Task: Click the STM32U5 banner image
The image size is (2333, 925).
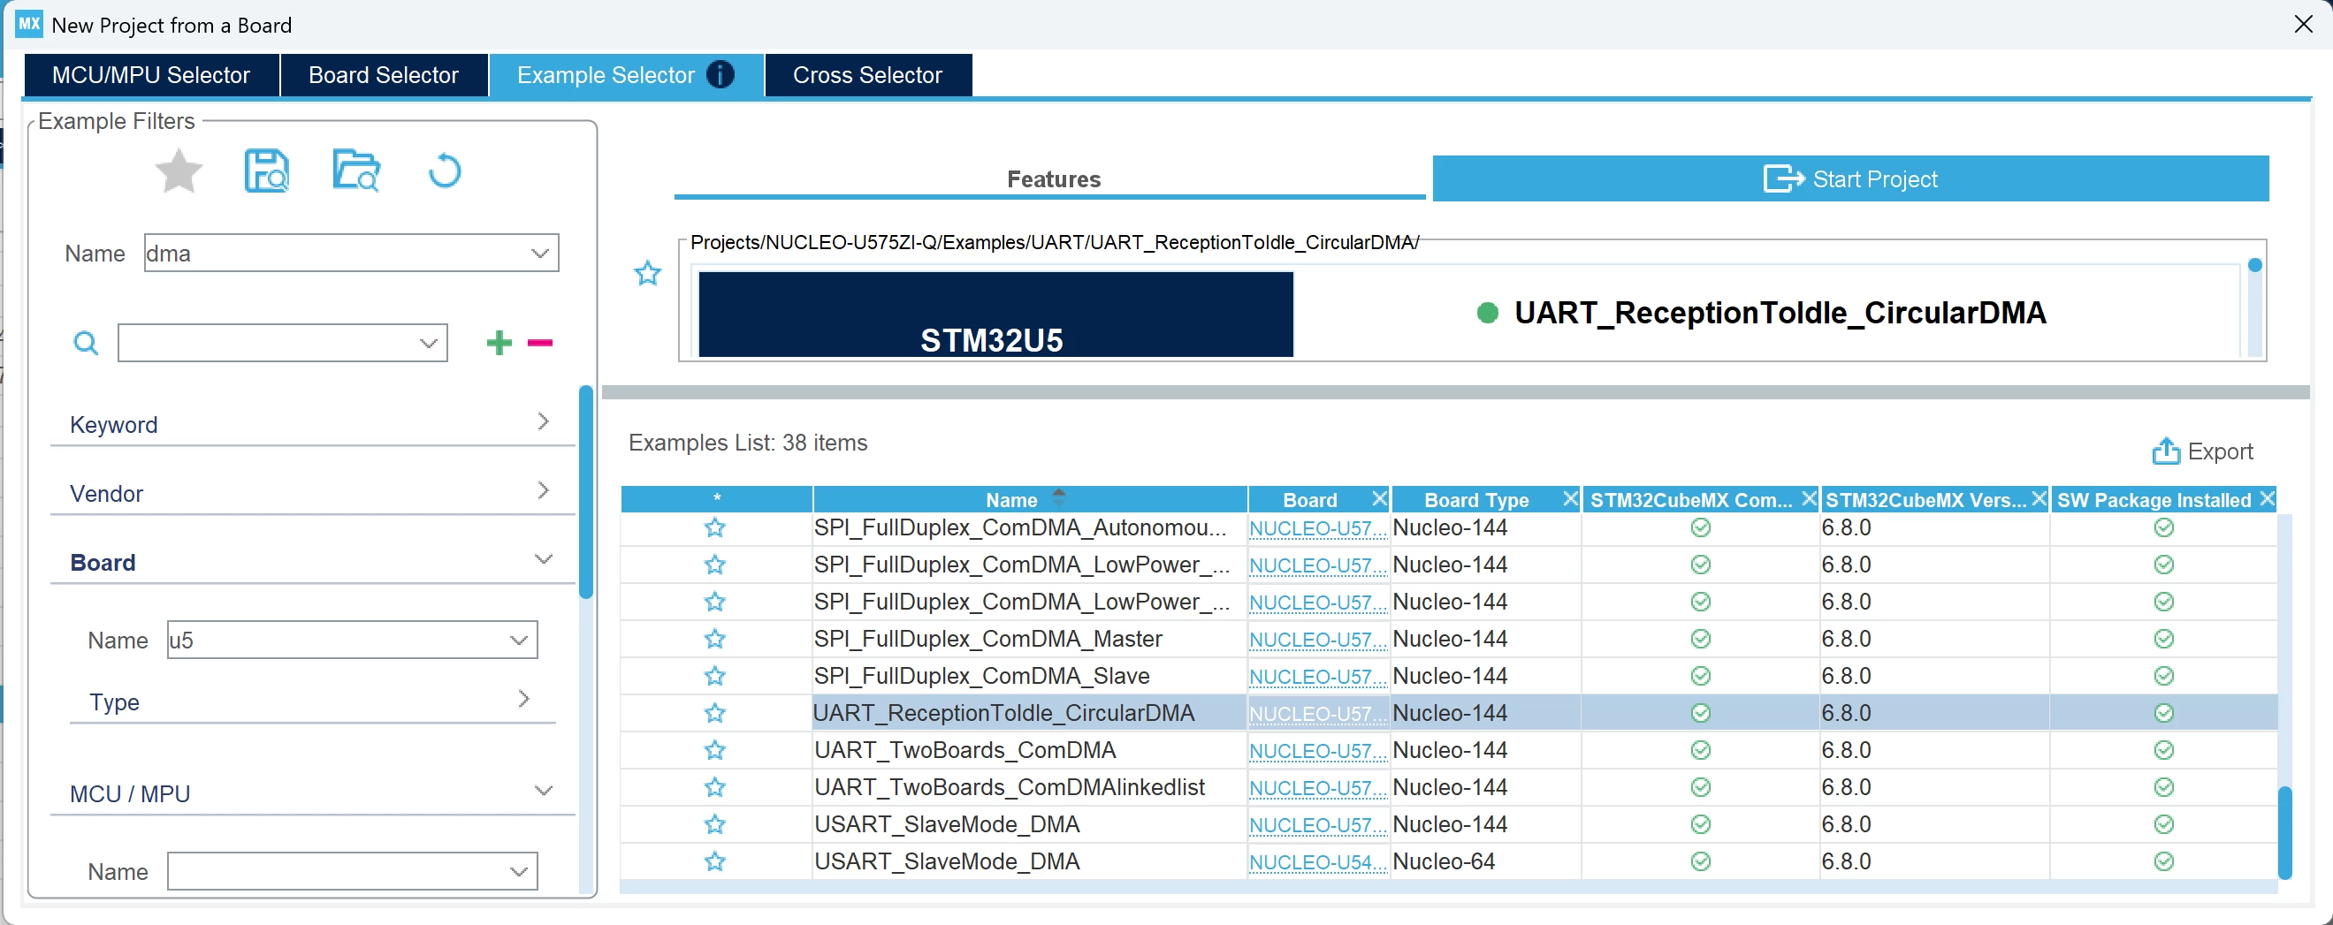Action: (x=995, y=314)
